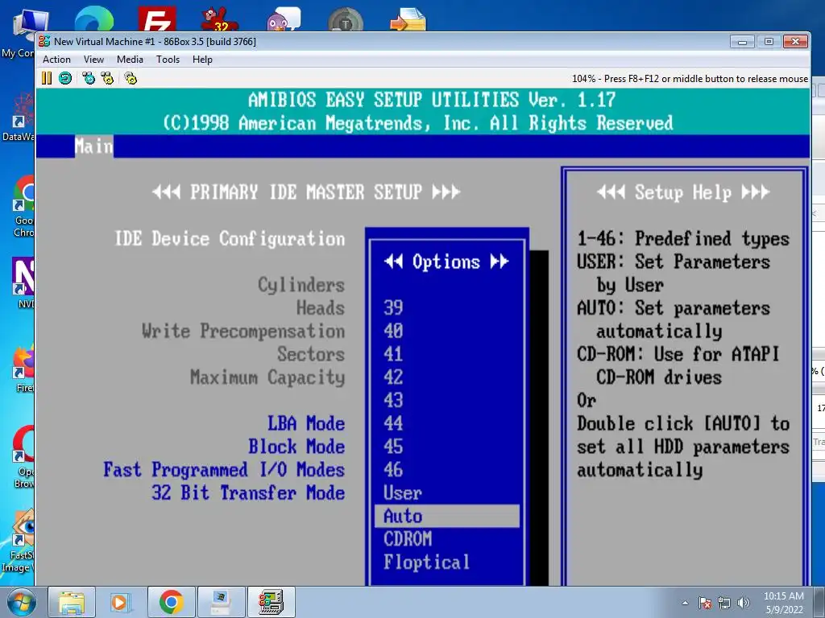825x618 pixels.
Task: Open the Tools menu
Action: click(x=168, y=60)
